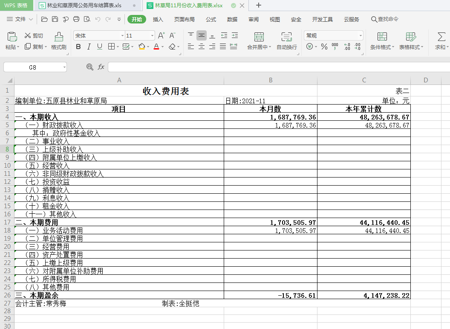Click the fx insert function button
Viewport: 450px width, 329px height.
(101, 67)
